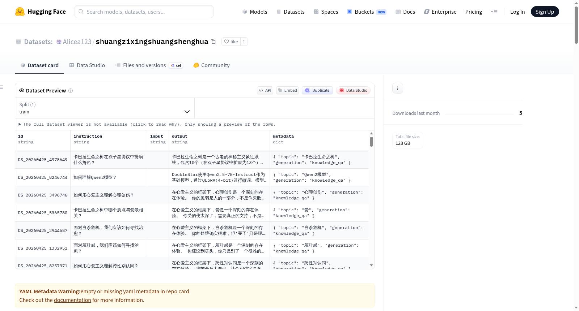579x311 pixels.
Task: Open the Models page
Action: (255, 12)
